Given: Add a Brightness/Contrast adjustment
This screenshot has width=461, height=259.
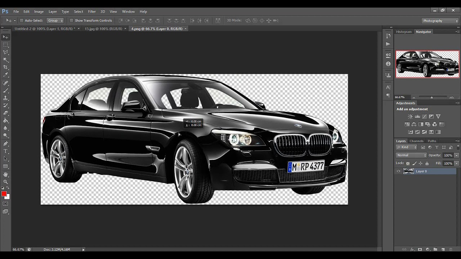Looking at the screenshot, I should pos(410,117).
